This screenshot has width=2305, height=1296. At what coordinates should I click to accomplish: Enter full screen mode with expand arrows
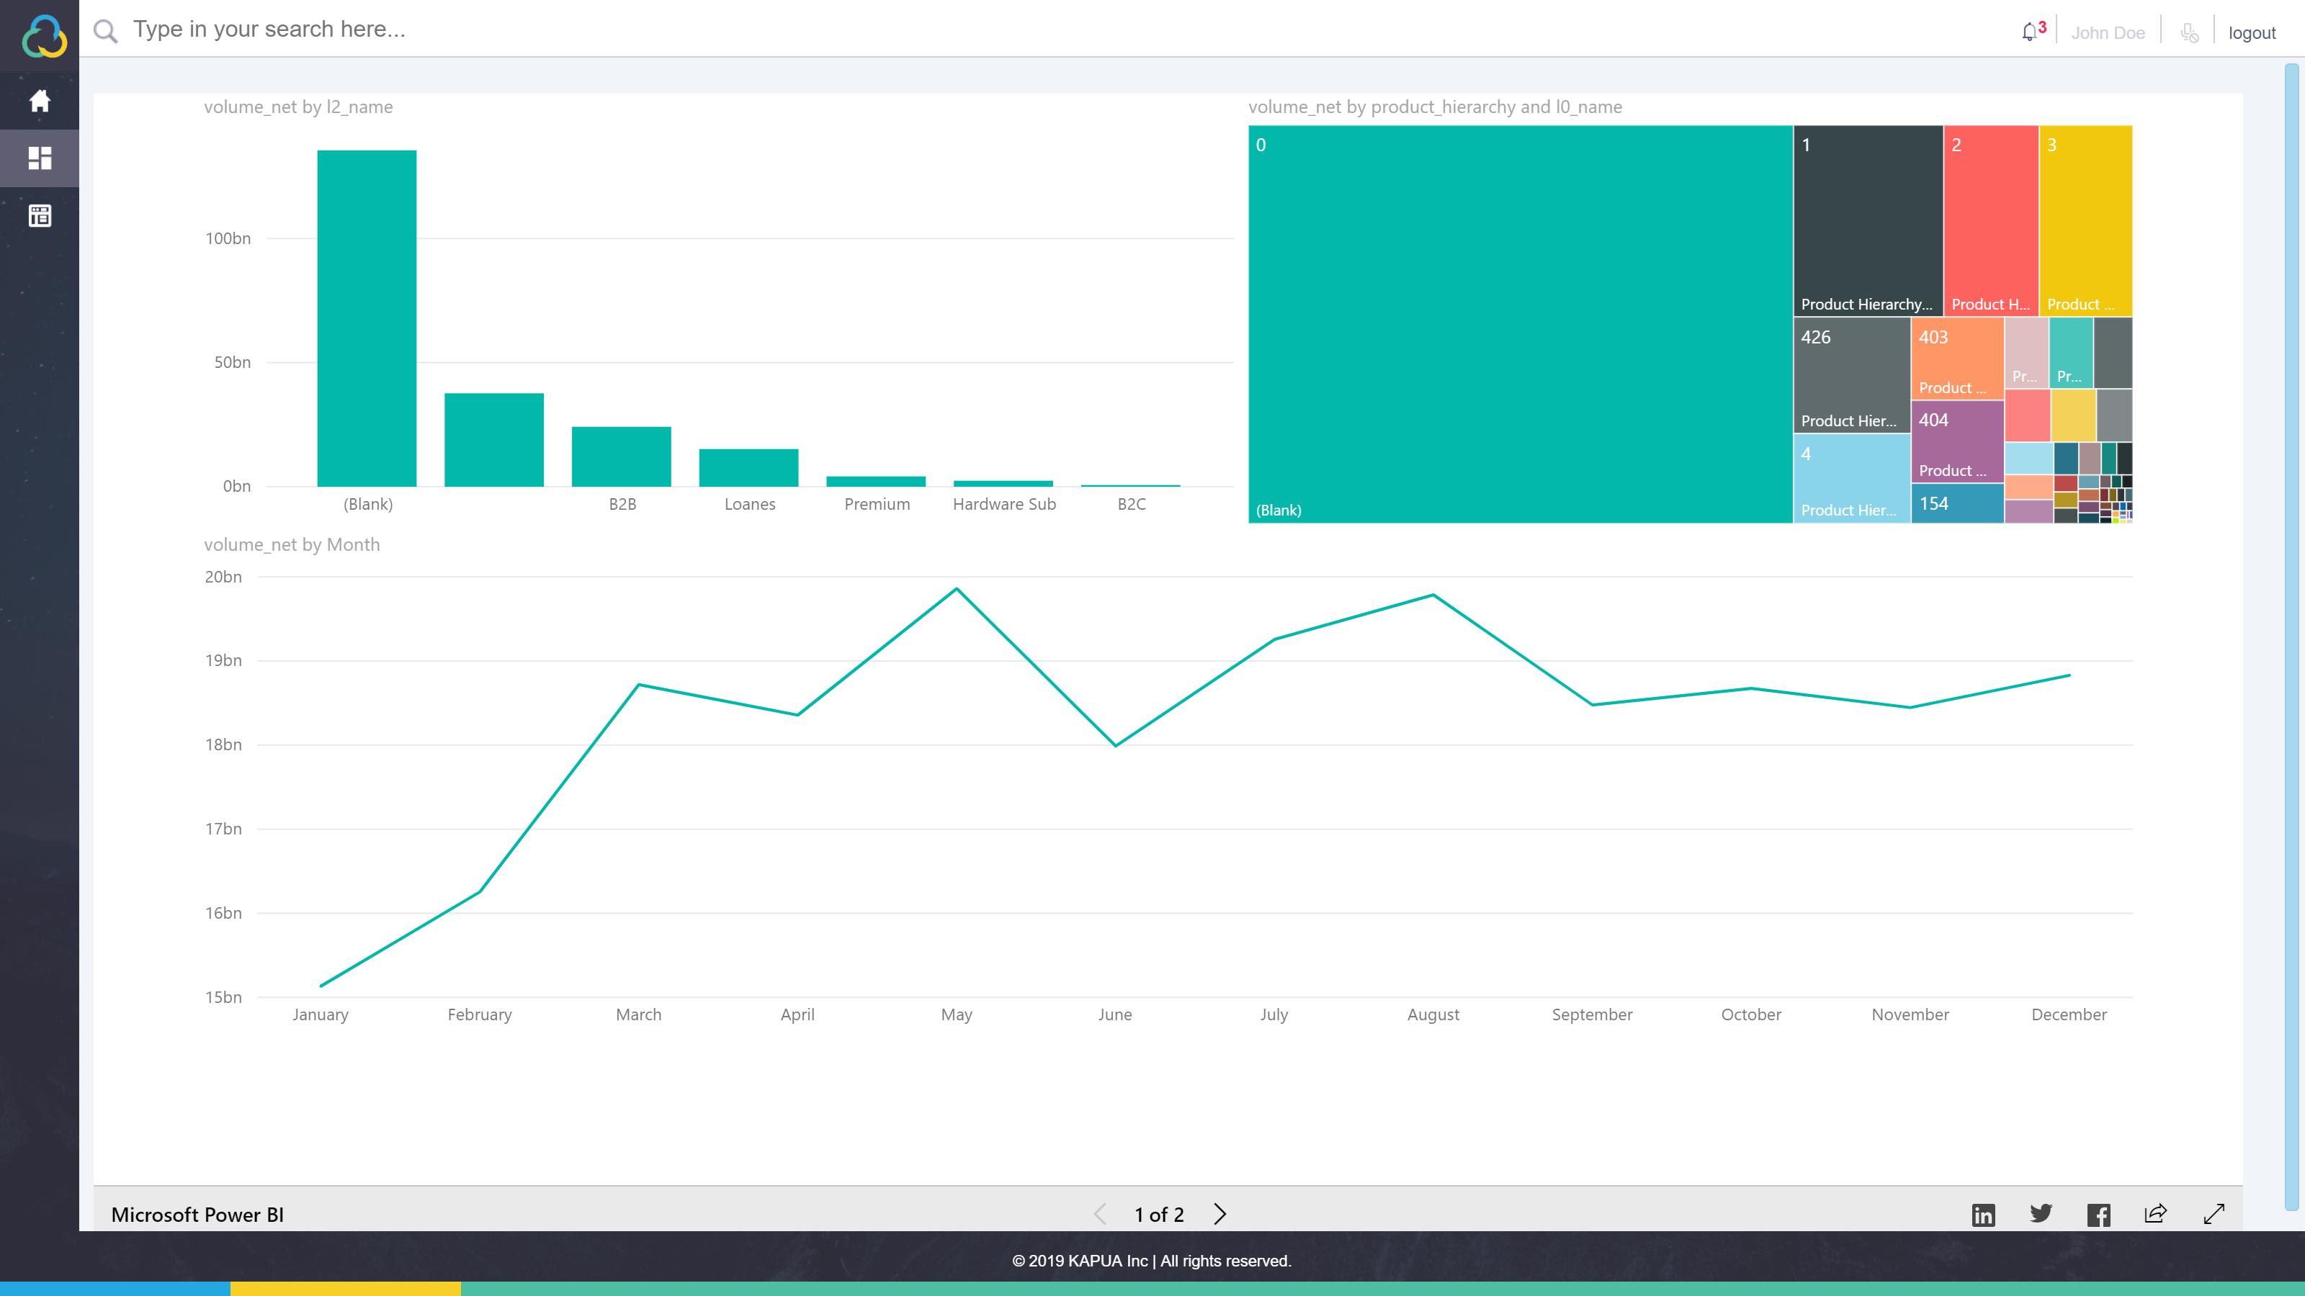[2214, 1214]
